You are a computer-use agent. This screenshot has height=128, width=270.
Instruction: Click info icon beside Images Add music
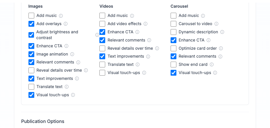[x=61, y=16]
